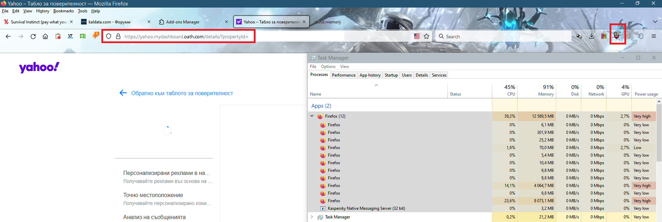Sort processes by Network column
The image size is (662, 222).
click(x=594, y=90)
